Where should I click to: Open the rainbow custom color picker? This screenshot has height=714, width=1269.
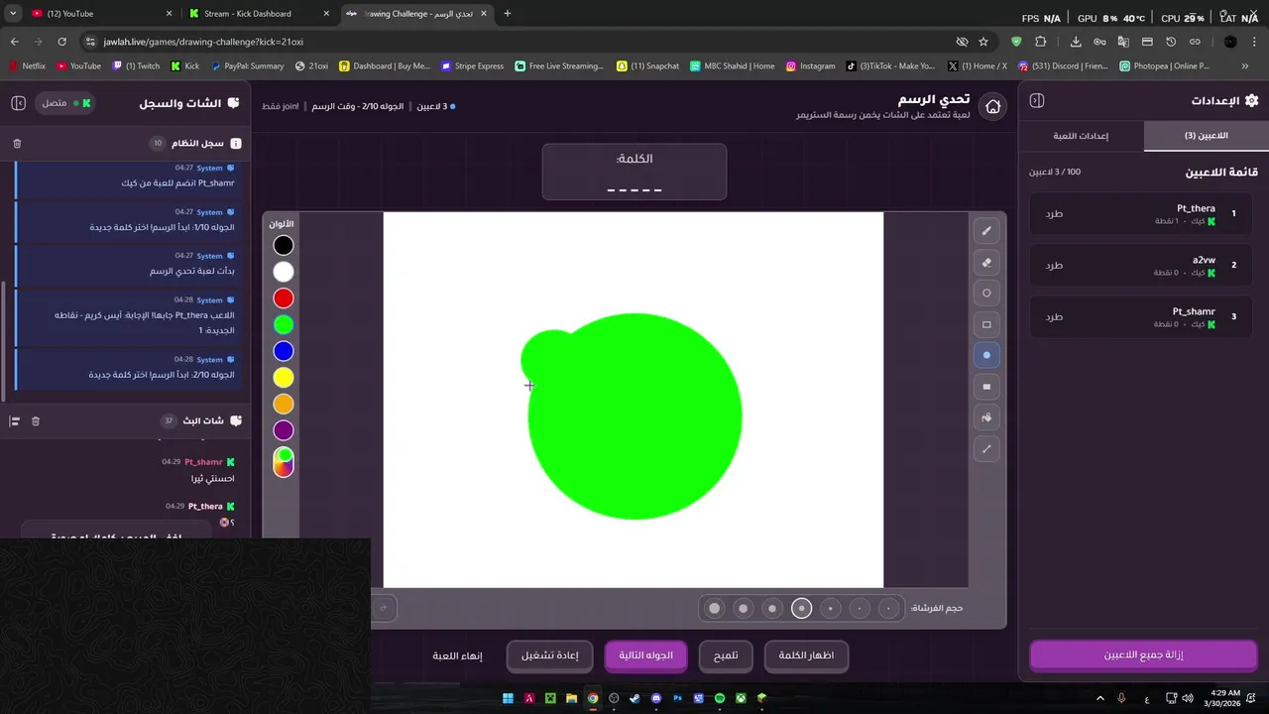pos(284,461)
